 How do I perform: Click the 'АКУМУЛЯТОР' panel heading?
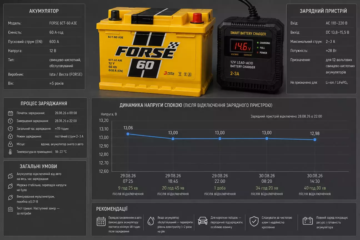(x=44, y=11)
